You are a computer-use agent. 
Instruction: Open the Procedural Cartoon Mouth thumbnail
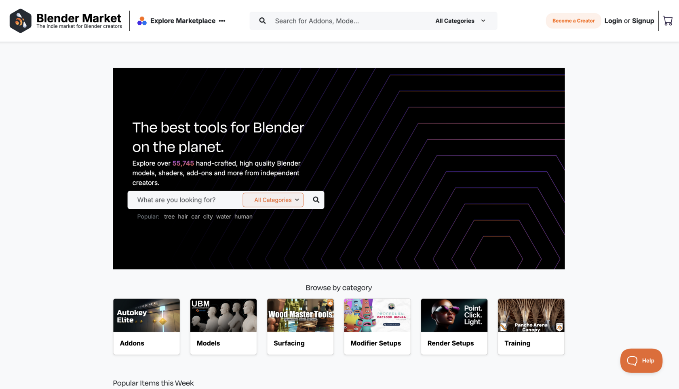(x=377, y=315)
